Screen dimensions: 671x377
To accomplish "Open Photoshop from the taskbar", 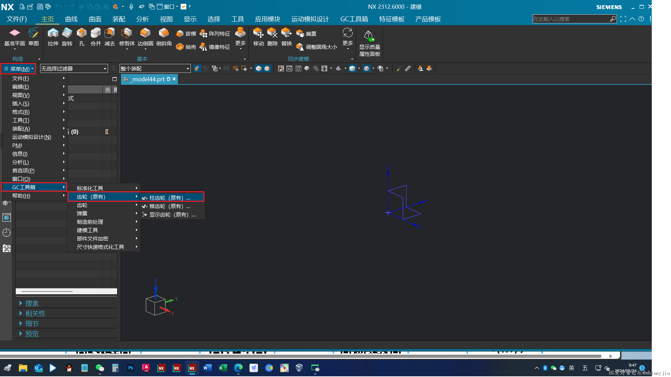I will pyautogui.click(x=131, y=368).
